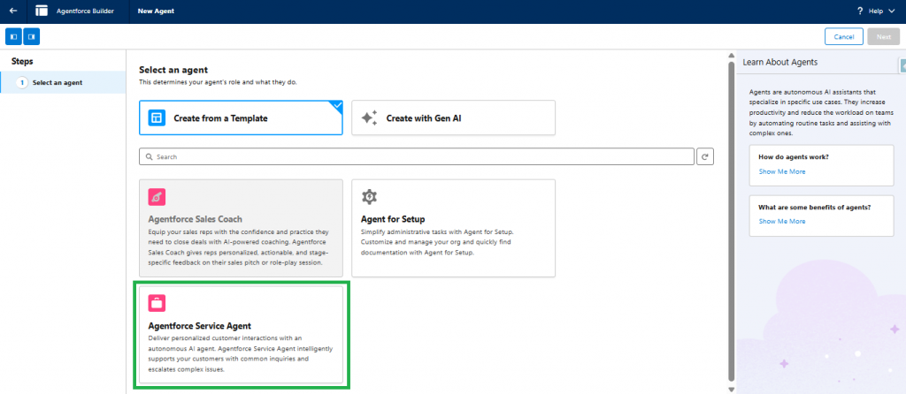Image resolution: width=906 pixels, height=394 pixels.
Task: Click the 'Steps' heading
Action: pyautogui.click(x=22, y=61)
